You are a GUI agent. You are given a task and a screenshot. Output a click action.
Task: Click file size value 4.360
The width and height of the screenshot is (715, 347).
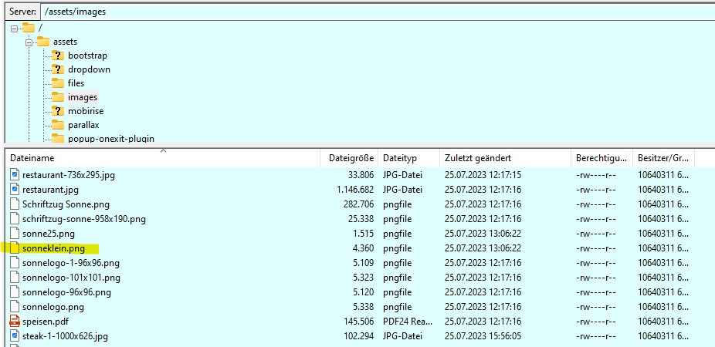click(364, 248)
